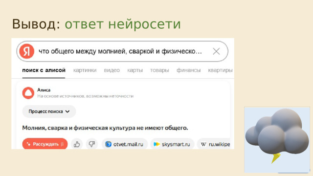Open the «квартиры» tab
The width and height of the screenshot is (313, 176).
pyautogui.click(x=220, y=70)
